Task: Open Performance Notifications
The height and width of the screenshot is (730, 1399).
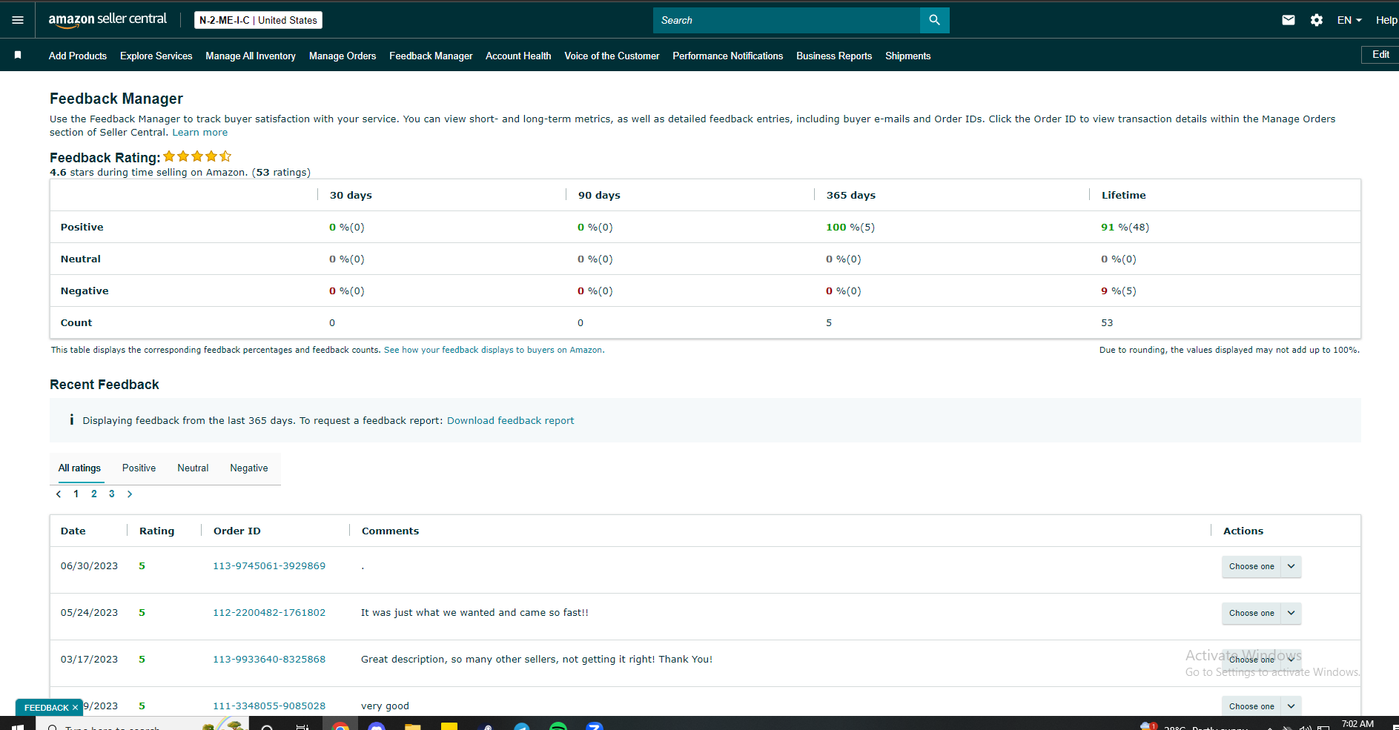Action: click(x=727, y=56)
